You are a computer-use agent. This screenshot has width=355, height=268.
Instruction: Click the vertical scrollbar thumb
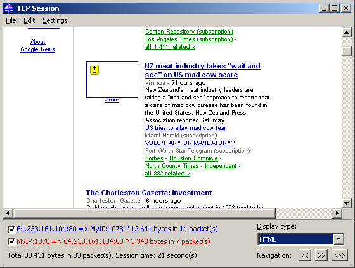click(x=346, y=51)
